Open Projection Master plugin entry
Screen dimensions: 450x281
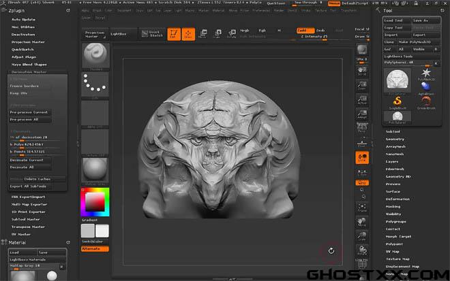[x=28, y=42]
